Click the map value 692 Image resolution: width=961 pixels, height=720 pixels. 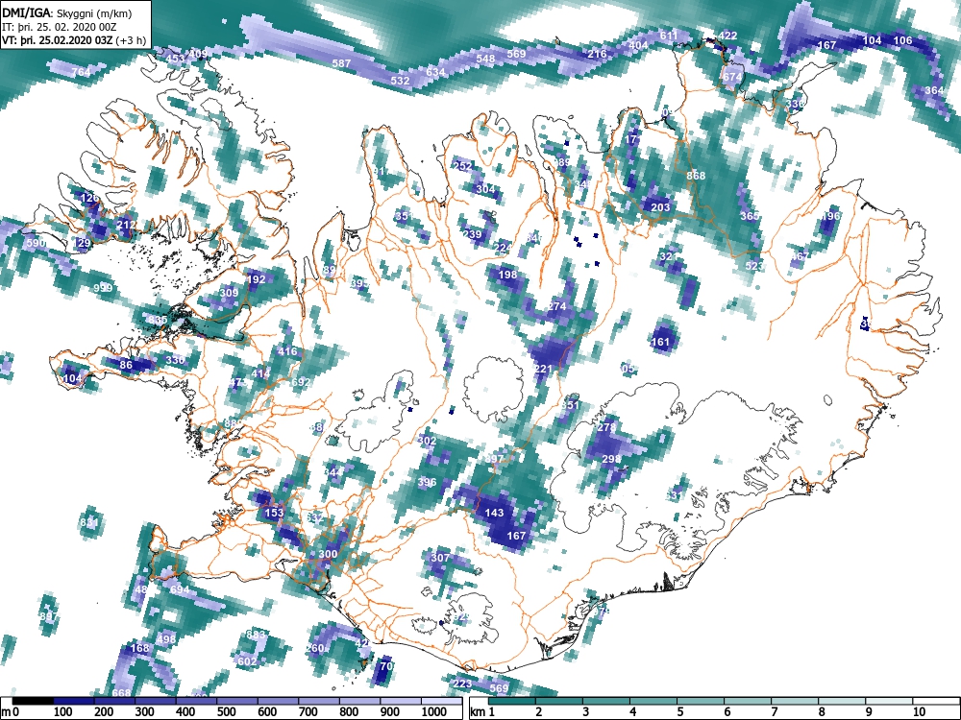(x=301, y=382)
